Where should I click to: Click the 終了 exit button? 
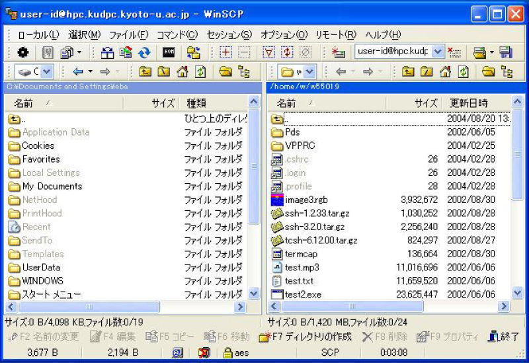click(504, 337)
